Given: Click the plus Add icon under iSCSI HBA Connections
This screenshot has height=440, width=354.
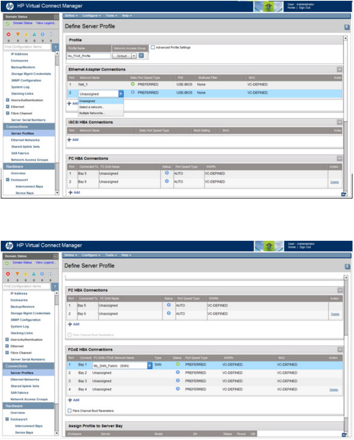Looking at the screenshot, I should click(x=69, y=140).
